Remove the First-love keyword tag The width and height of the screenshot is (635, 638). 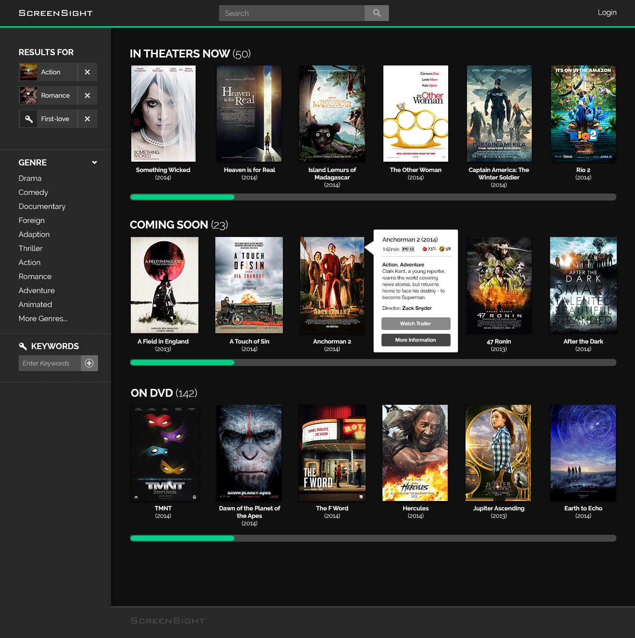click(x=87, y=119)
